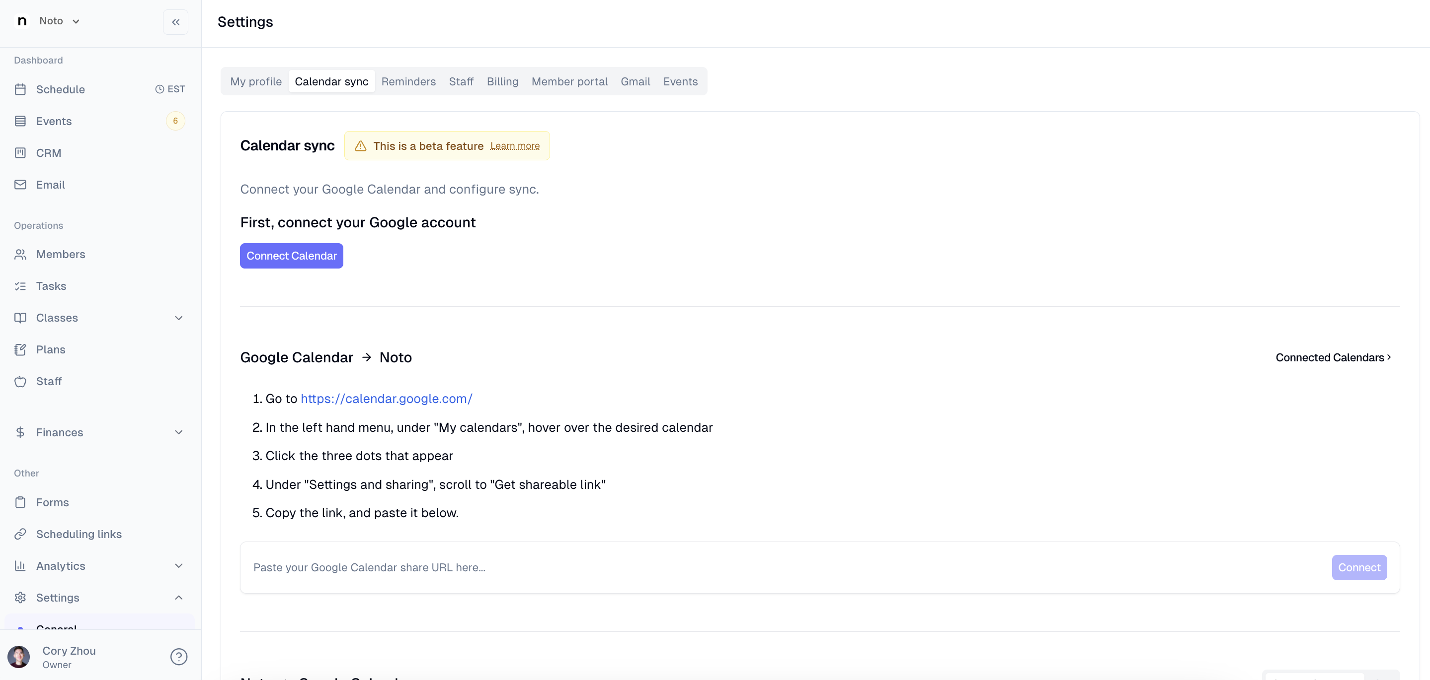Click the Email sidebar label
The height and width of the screenshot is (680, 1430).
click(x=51, y=185)
